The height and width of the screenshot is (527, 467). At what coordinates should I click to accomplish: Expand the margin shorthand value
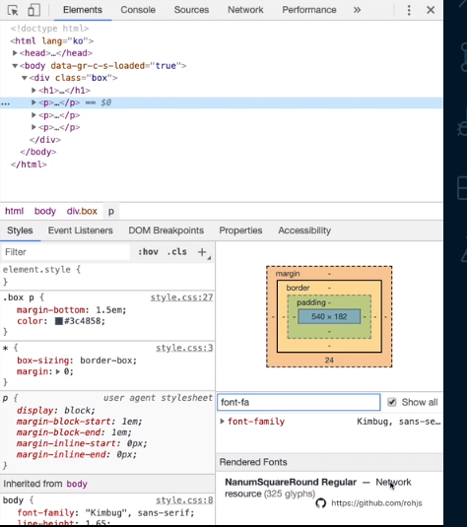coord(58,371)
